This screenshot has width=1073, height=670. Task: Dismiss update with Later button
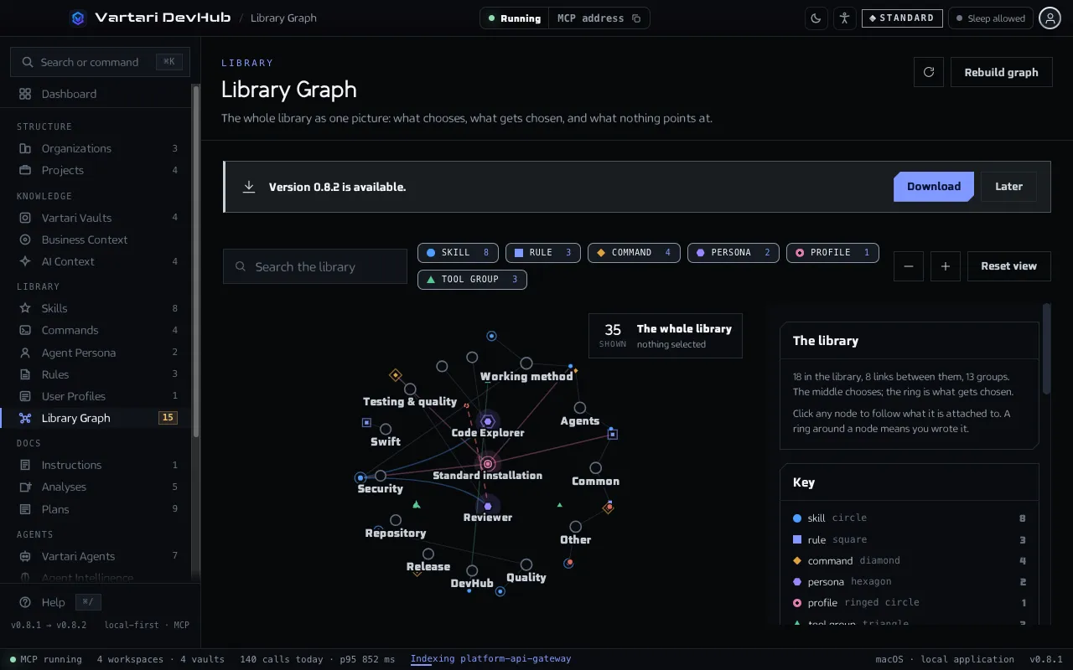point(1008,187)
